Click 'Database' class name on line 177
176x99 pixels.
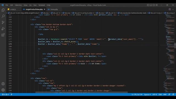click(x=55, y=39)
